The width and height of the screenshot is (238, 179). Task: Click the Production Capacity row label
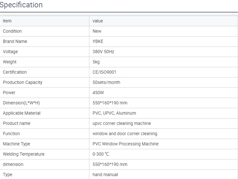pos(22,82)
